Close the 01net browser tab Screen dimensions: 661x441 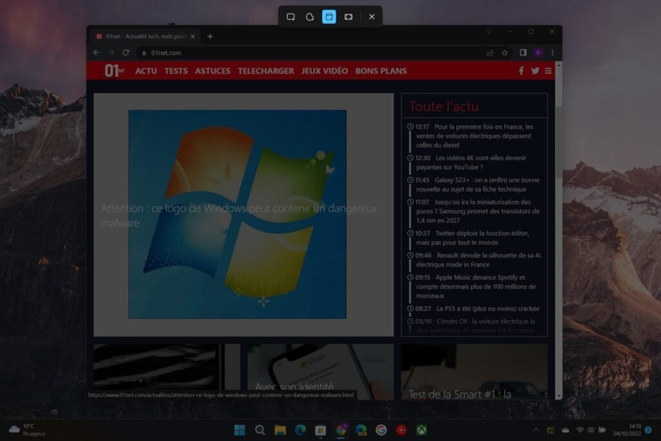click(x=192, y=37)
